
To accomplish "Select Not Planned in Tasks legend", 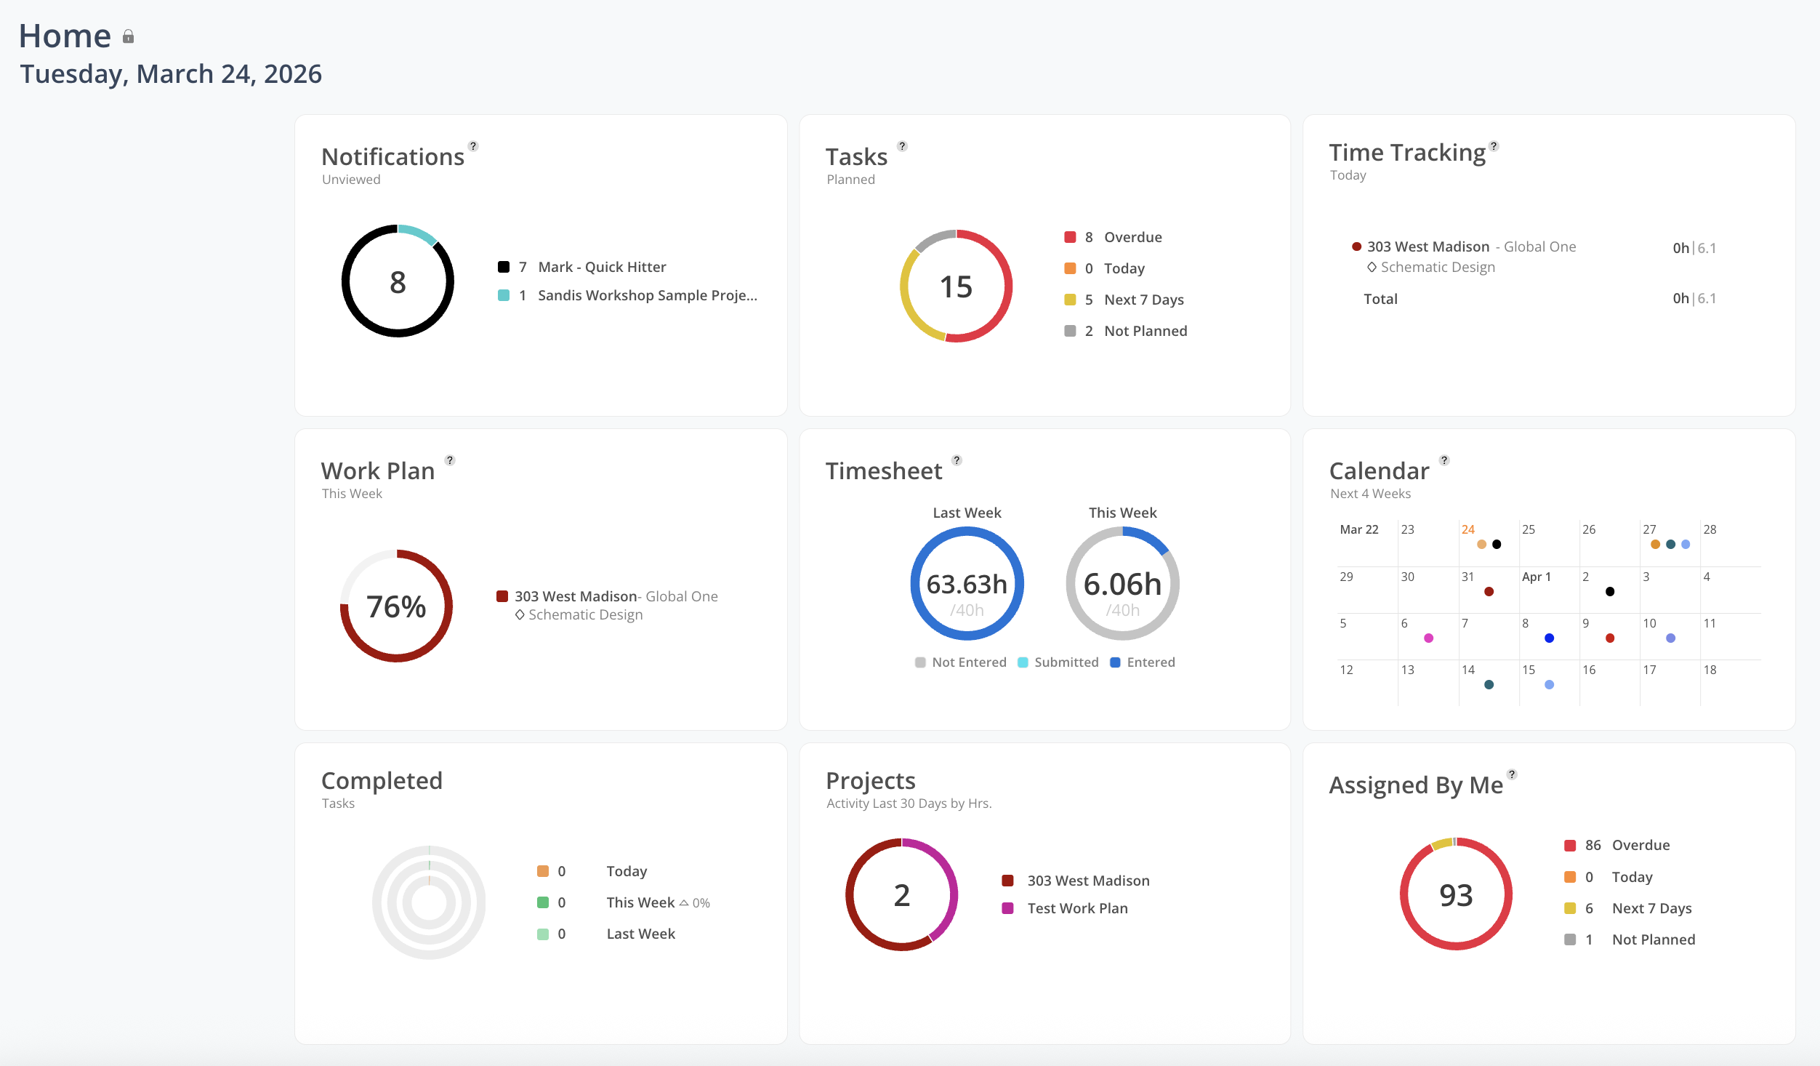I will [1145, 331].
